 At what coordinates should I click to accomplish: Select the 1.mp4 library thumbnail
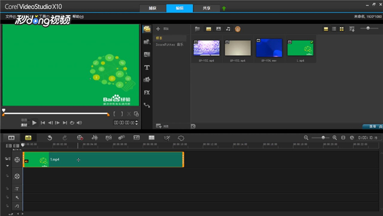pos(300,48)
